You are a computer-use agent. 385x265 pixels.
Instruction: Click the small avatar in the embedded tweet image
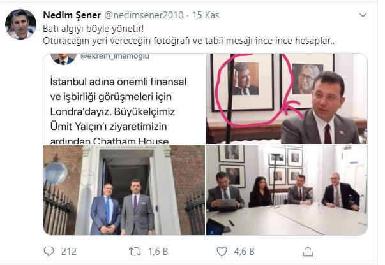coord(64,59)
